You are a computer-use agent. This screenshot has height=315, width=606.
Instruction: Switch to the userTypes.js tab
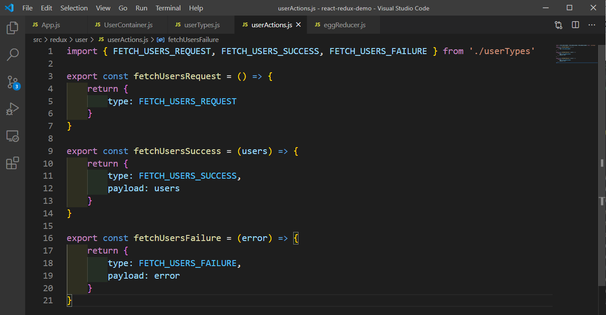[201, 25]
